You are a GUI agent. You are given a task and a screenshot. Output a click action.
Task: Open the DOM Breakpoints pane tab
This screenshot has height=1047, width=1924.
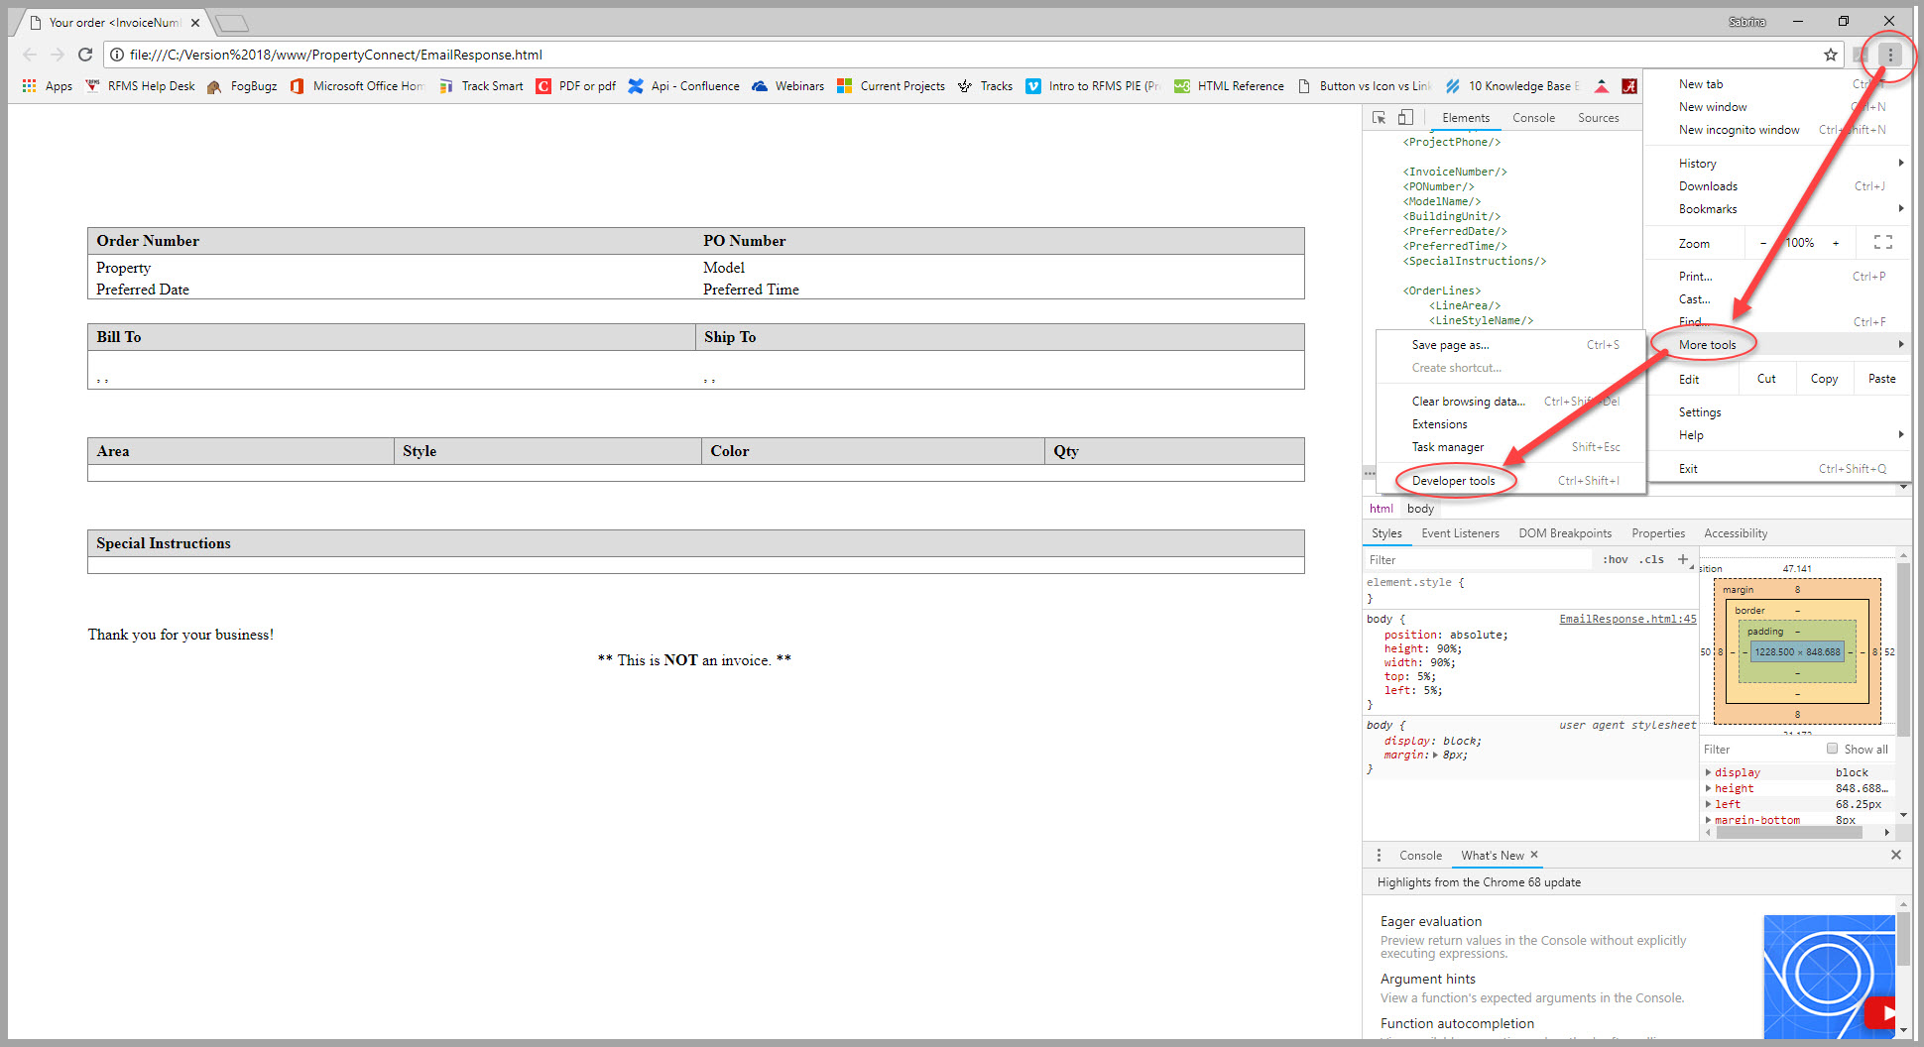click(x=1565, y=533)
